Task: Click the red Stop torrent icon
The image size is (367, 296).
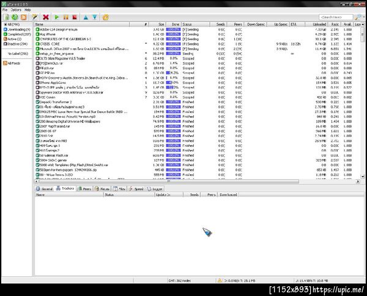Action: [75, 17]
